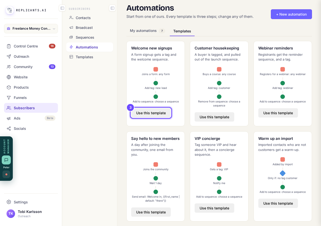Click the Webinar reminders trigger swatch
The height and width of the screenshot is (226, 321).
283,69
